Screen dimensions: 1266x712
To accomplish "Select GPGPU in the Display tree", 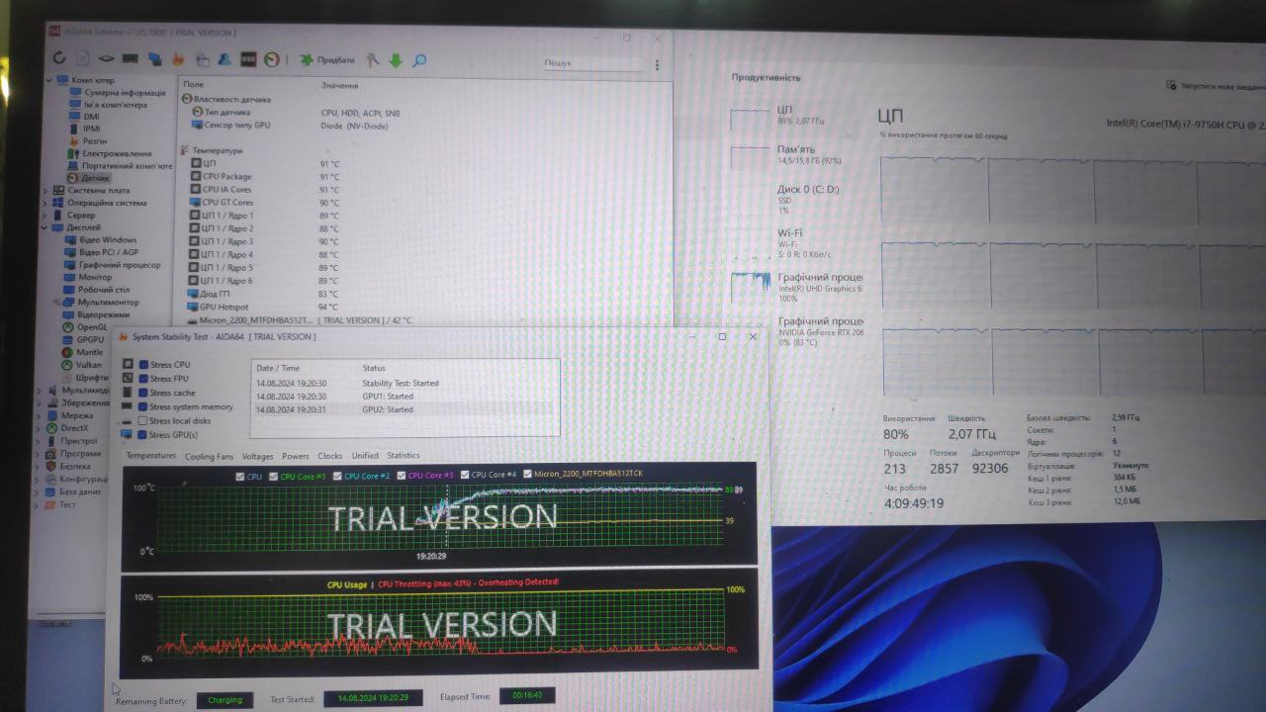I will click(x=88, y=339).
